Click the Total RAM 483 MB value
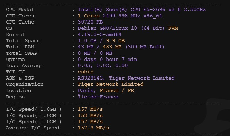230x136 pixels. 112,47
